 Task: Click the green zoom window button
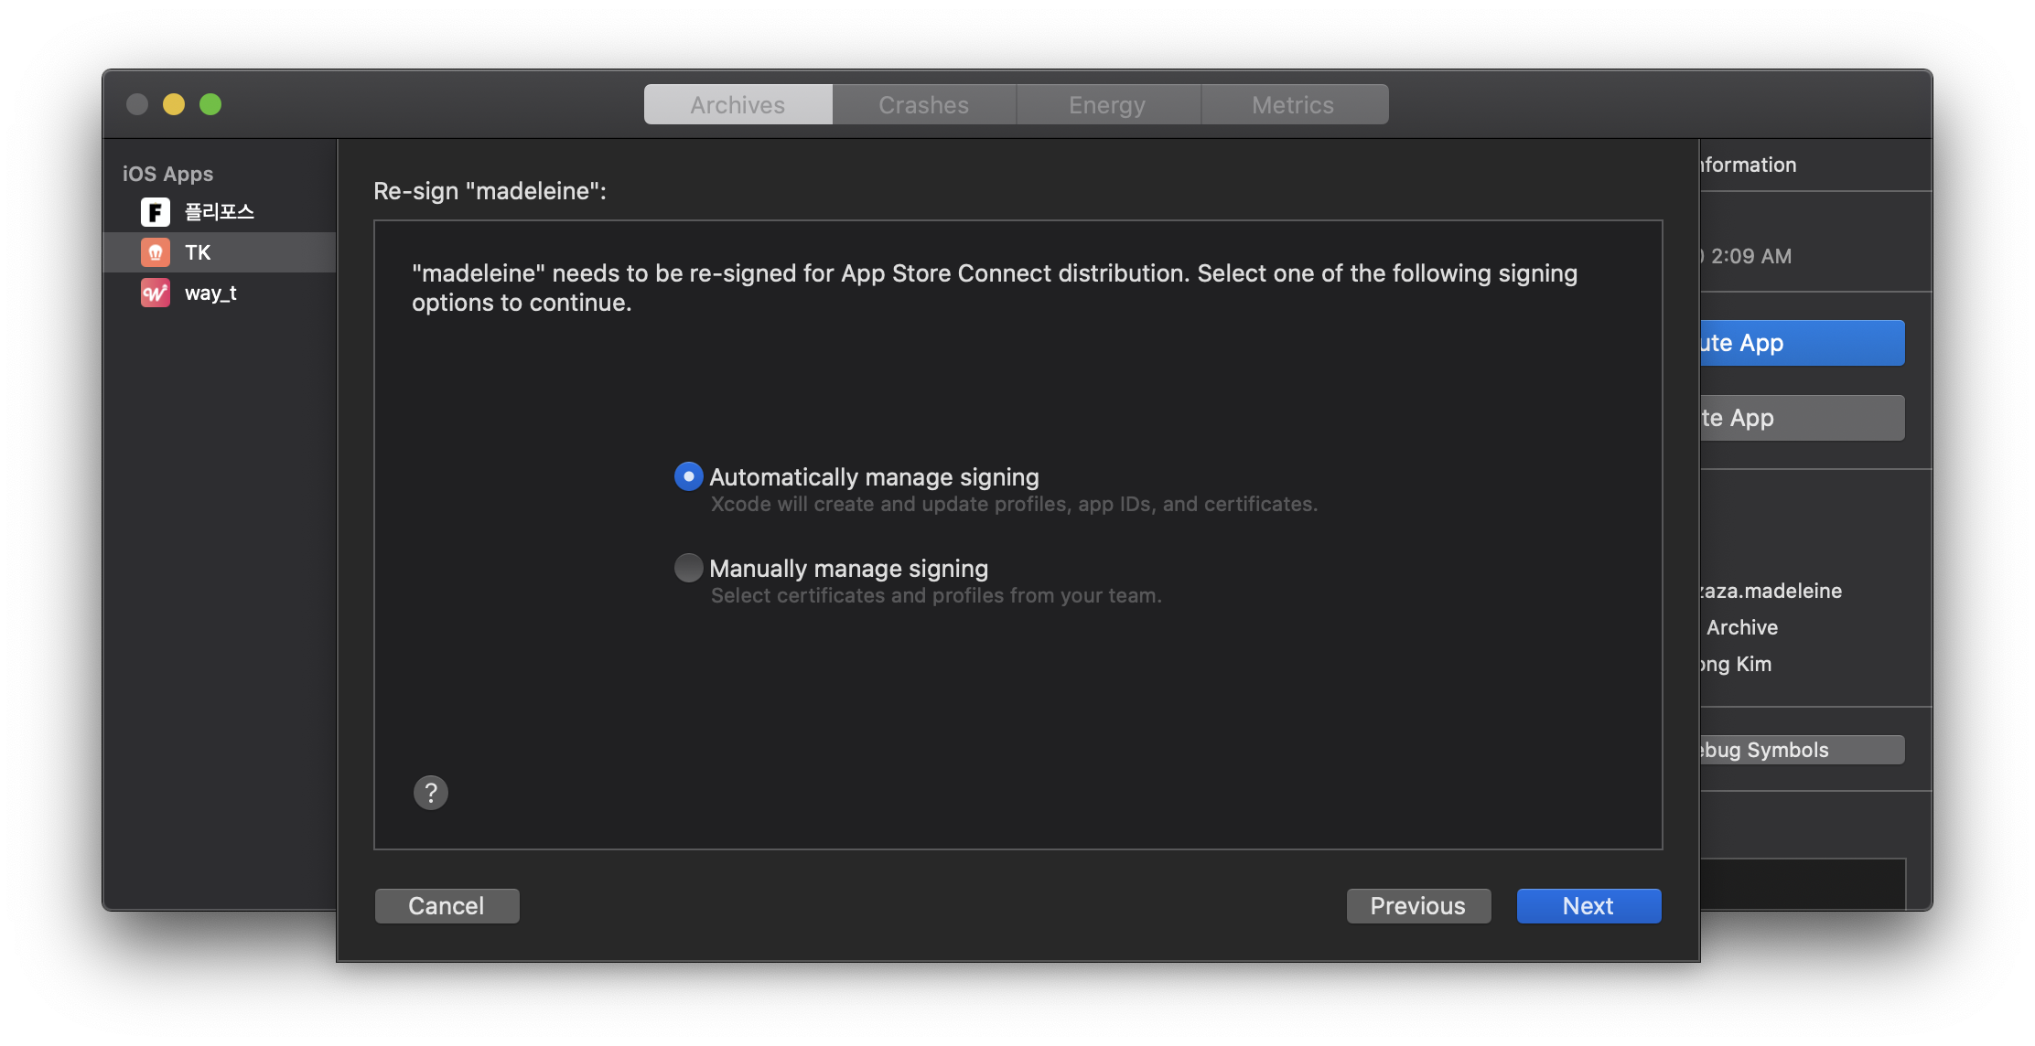point(210,104)
